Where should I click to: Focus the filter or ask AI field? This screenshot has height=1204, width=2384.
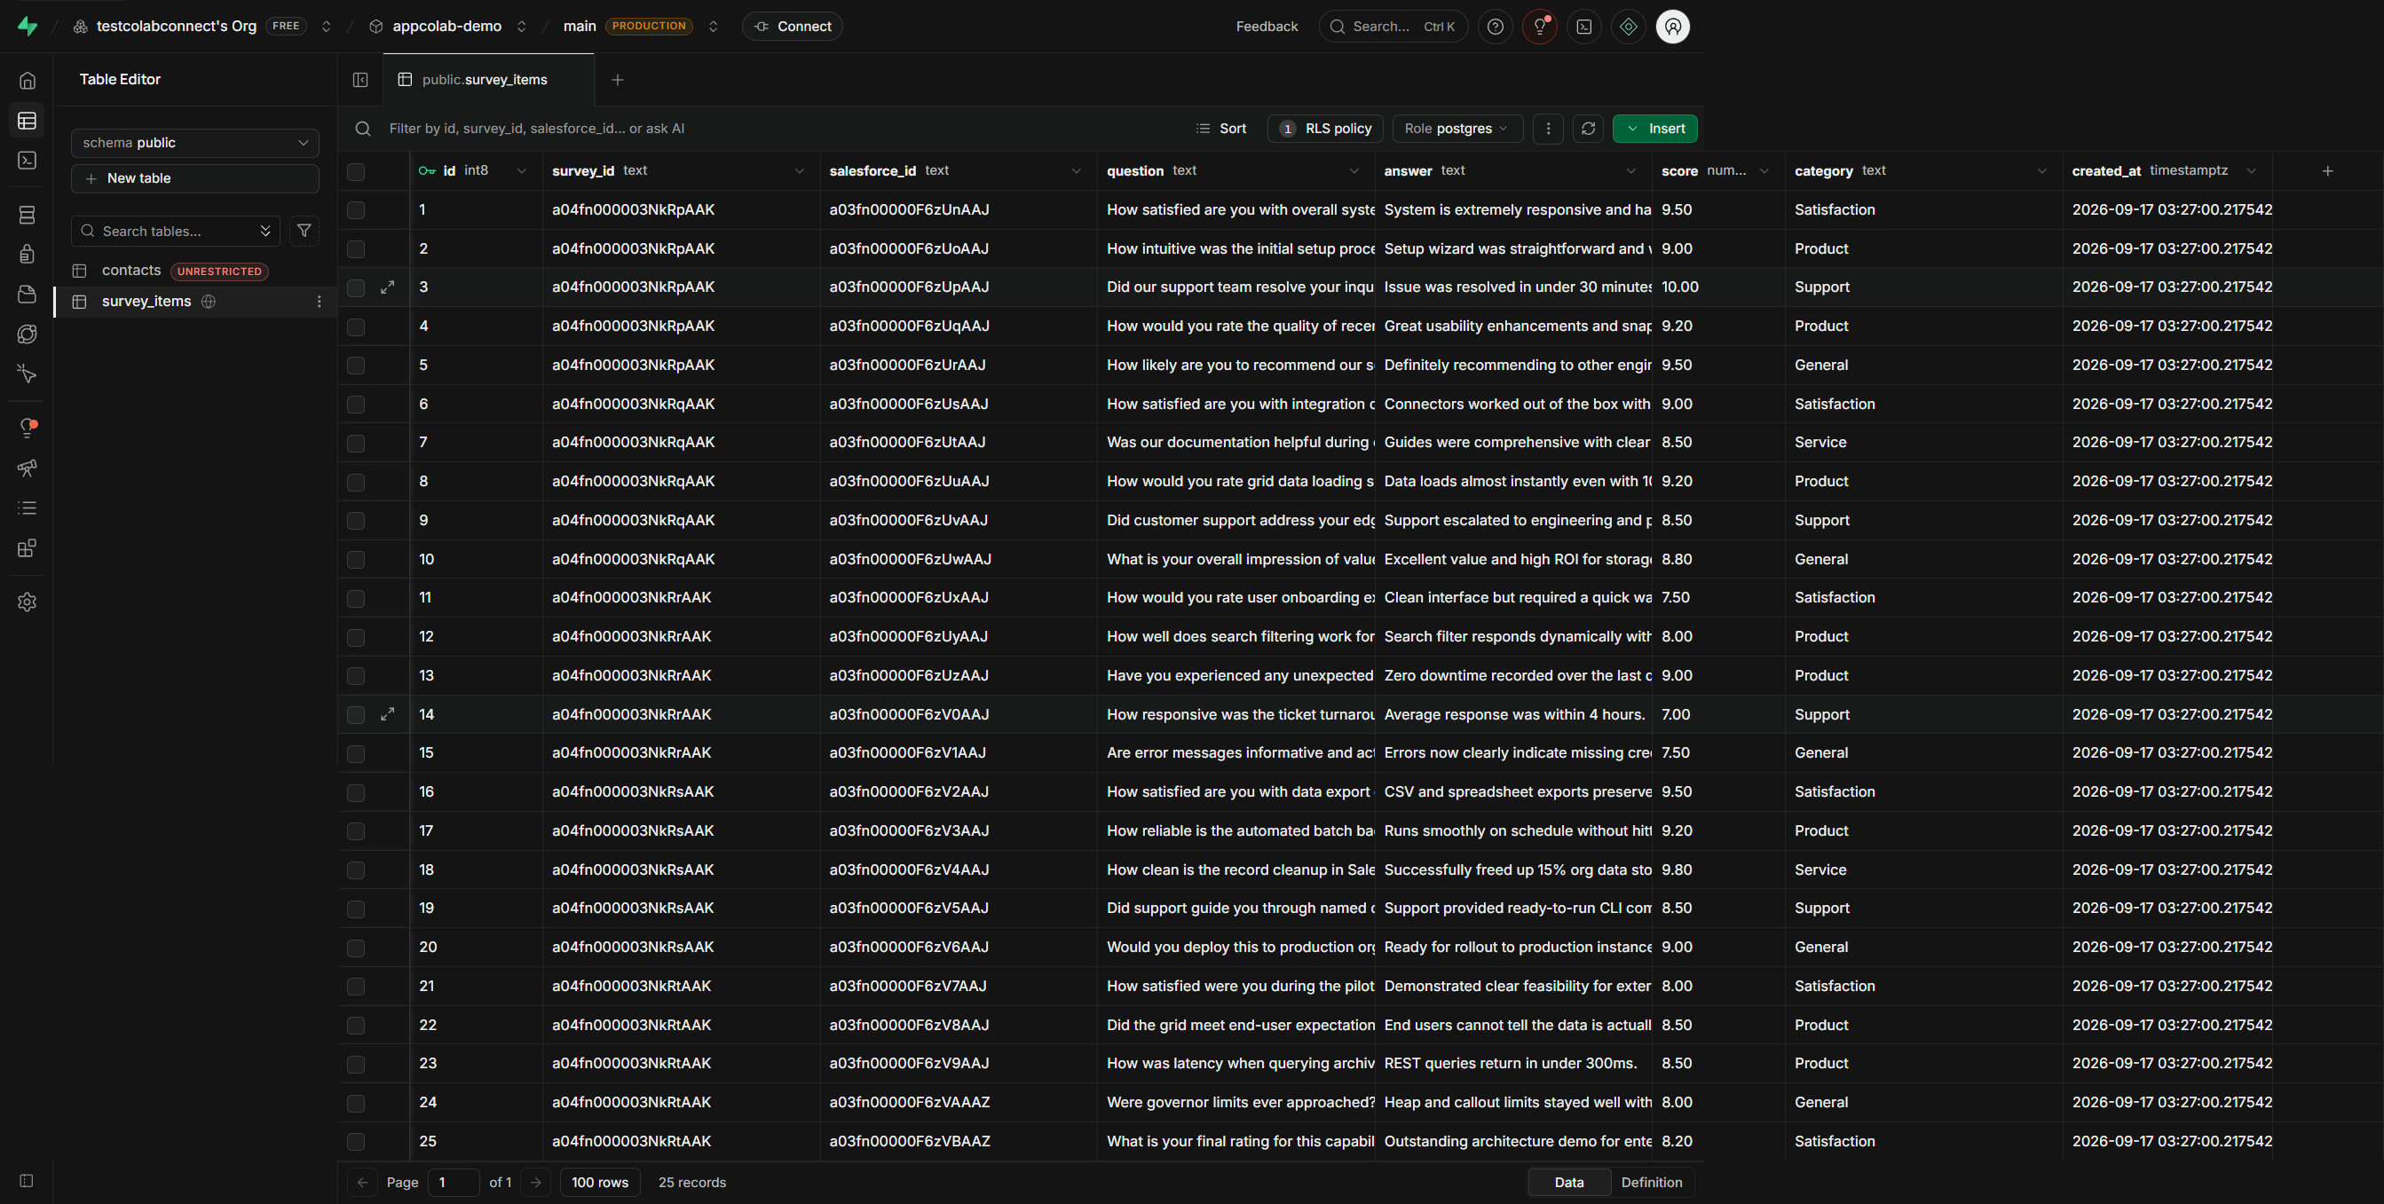click(x=537, y=129)
